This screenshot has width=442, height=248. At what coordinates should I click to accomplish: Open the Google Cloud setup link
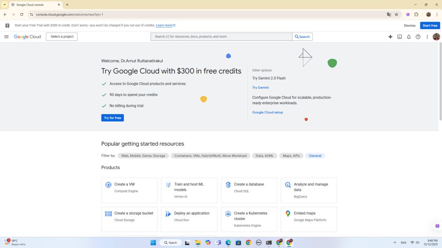[x=267, y=112]
